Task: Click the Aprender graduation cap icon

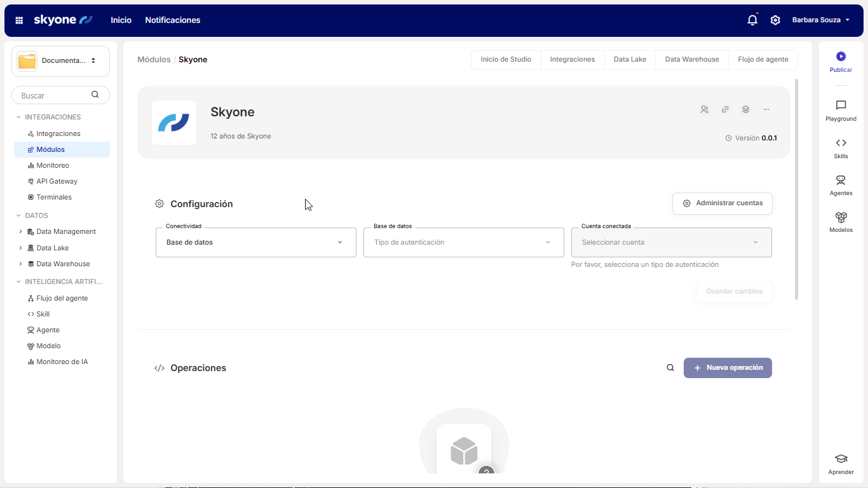Action: pos(841,459)
